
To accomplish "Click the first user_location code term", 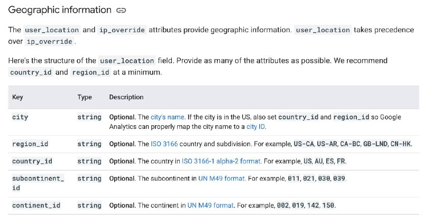I will click(52, 30).
